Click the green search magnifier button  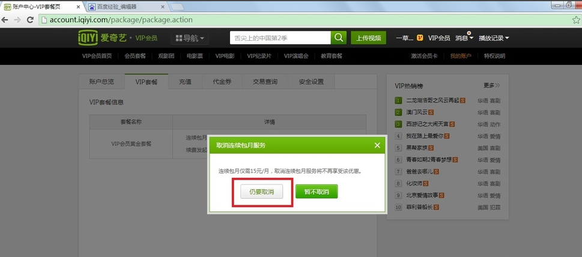(339, 38)
